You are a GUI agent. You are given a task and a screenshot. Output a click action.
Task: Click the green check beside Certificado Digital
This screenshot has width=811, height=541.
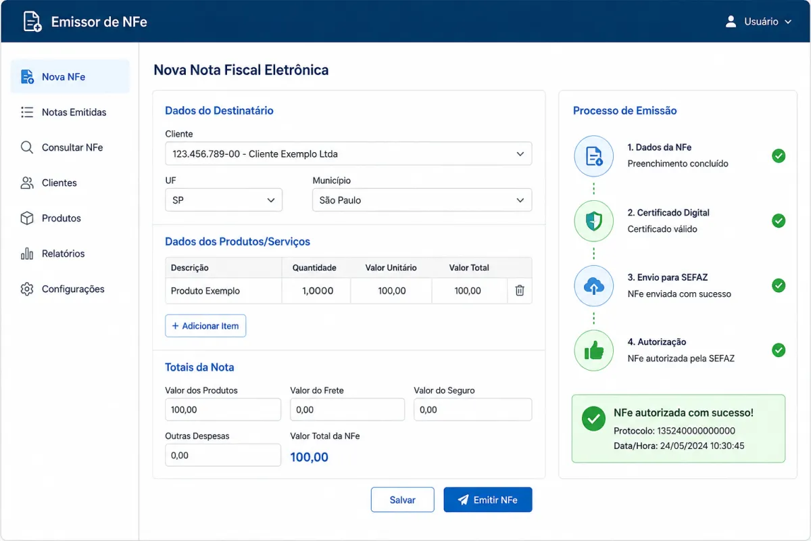(x=779, y=221)
